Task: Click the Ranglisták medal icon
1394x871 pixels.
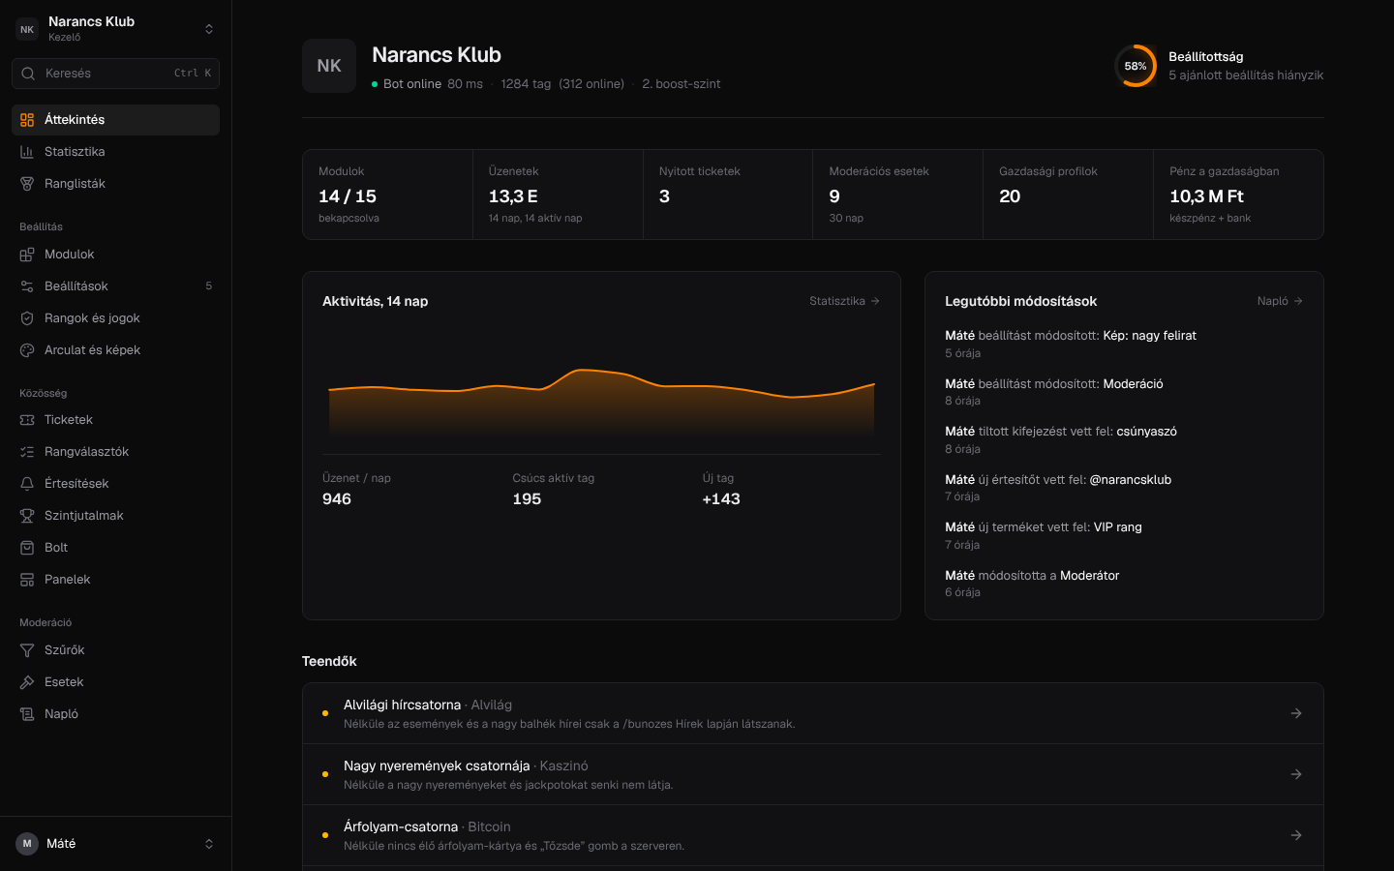Action: [27, 184]
